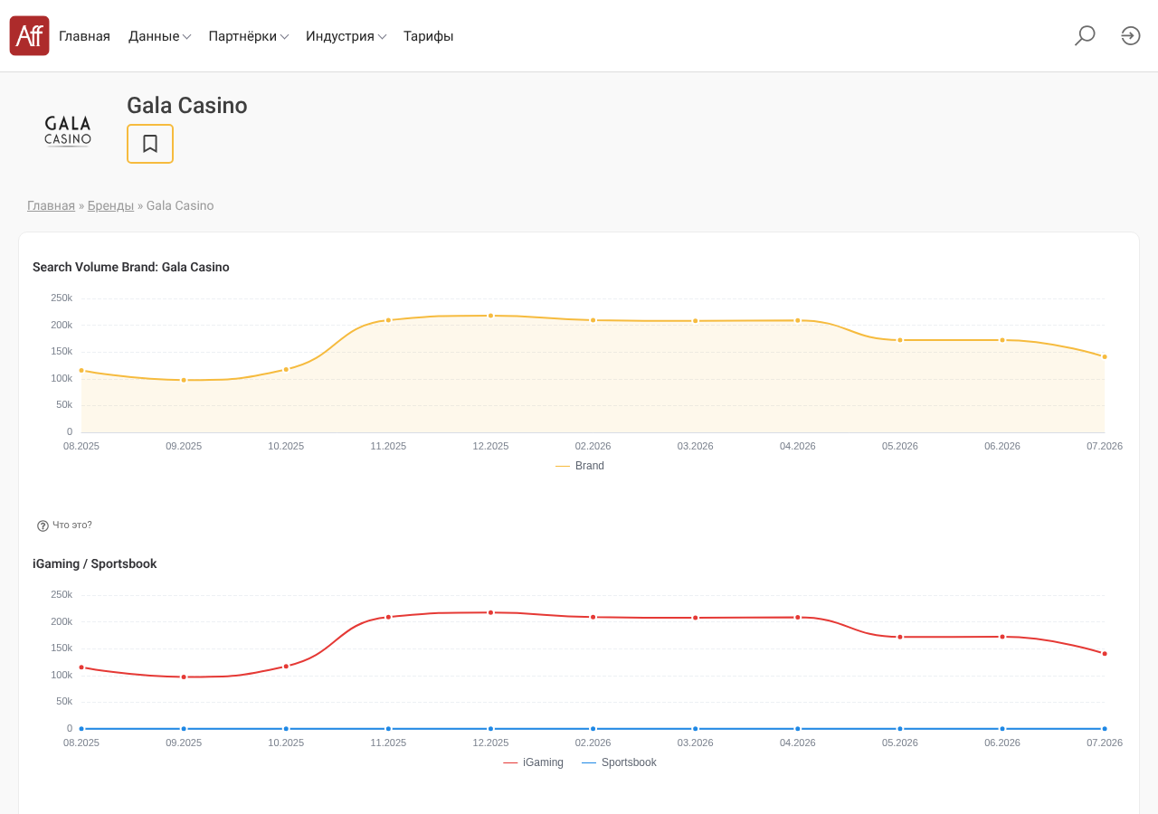Image resolution: width=1158 pixels, height=814 pixels.
Task: Select the 09.2025 point on Brand chart
Action: pos(184,380)
